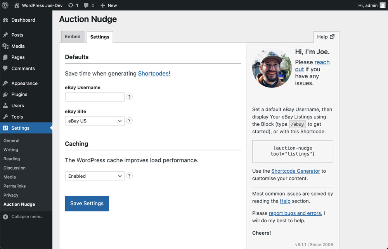Open Media settings submenu item
Screen dimensions: 388x249
pyautogui.click(x=10, y=177)
